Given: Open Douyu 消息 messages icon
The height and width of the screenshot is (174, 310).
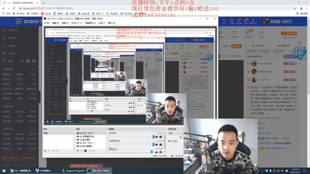Looking at the screenshot, I should click(246, 21).
